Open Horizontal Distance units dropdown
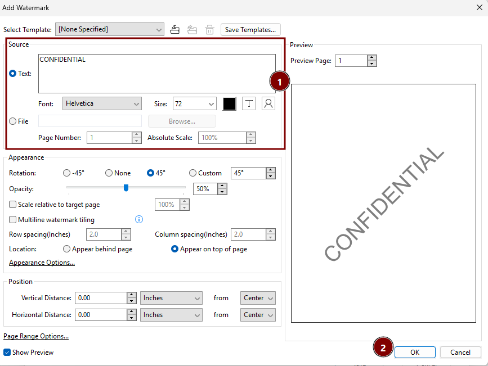488x366 pixels. point(171,315)
